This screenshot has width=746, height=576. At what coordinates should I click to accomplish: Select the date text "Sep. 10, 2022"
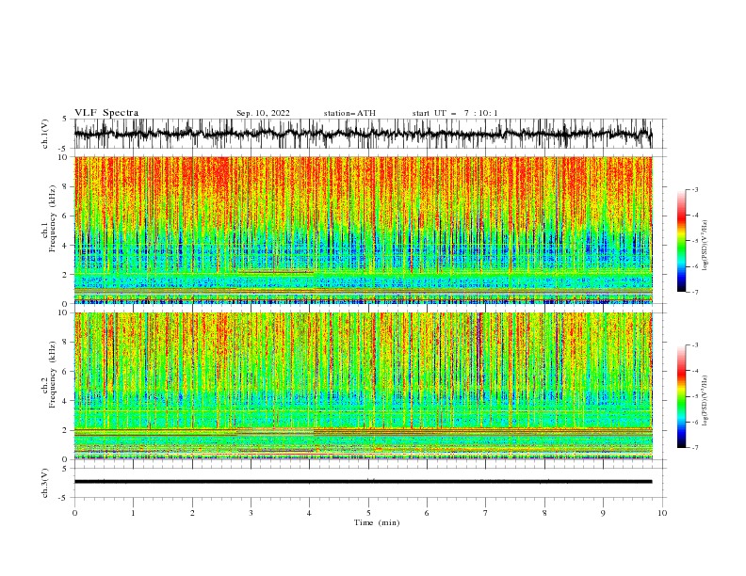tap(263, 113)
